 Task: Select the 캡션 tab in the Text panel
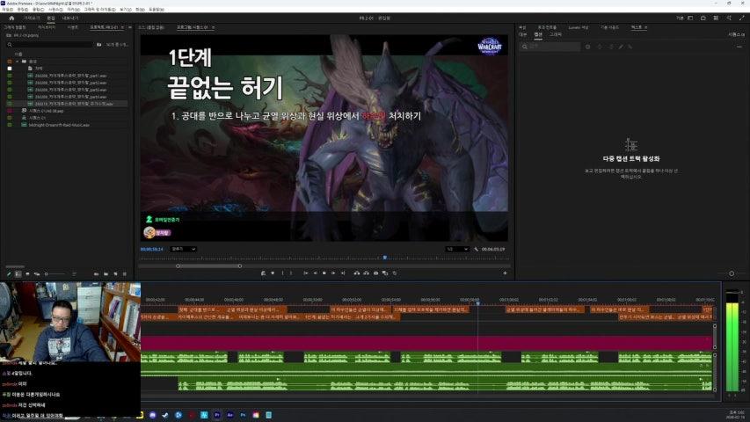click(x=538, y=33)
